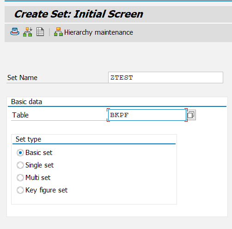Screen dimensions: 232x229
Task: Click the blue hat header icon
Action: click(x=15, y=32)
